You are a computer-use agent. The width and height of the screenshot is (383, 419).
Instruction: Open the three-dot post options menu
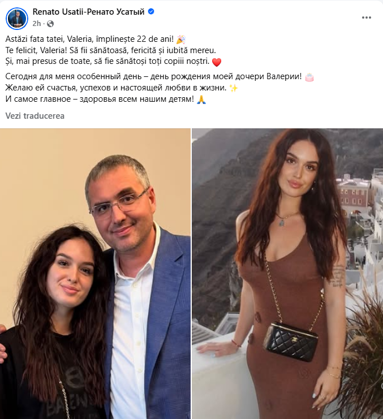click(367, 18)
